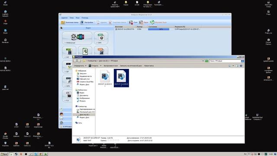The image size is (277, 156).
Task: Open Video library in navigation pane
Action: pos(81,93)
